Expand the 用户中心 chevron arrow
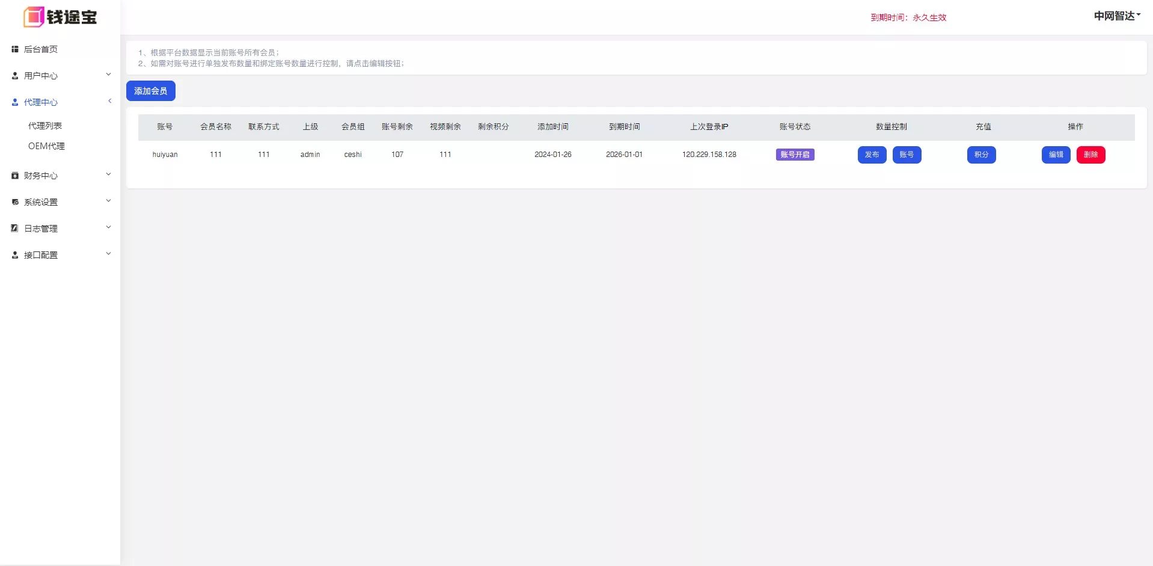The width and height of the screenshot is (1153, 566). click(109, 75)
